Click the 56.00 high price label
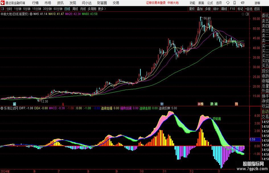The width and height of the screenshot is (269, 173). click(207, 18)
